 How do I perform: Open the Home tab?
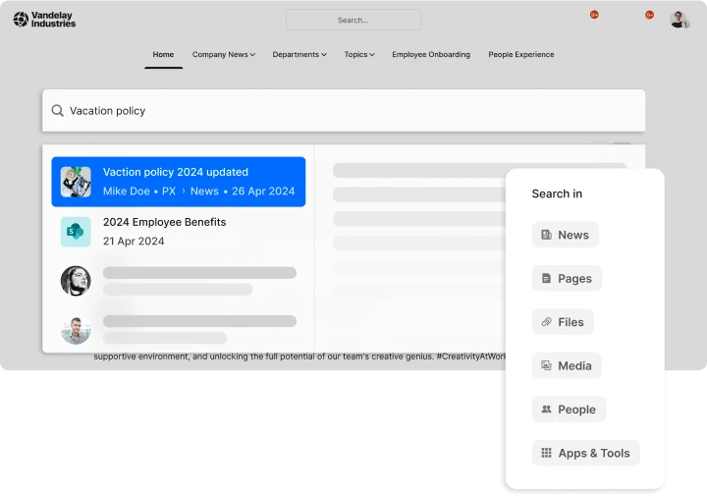click(163, 55)
